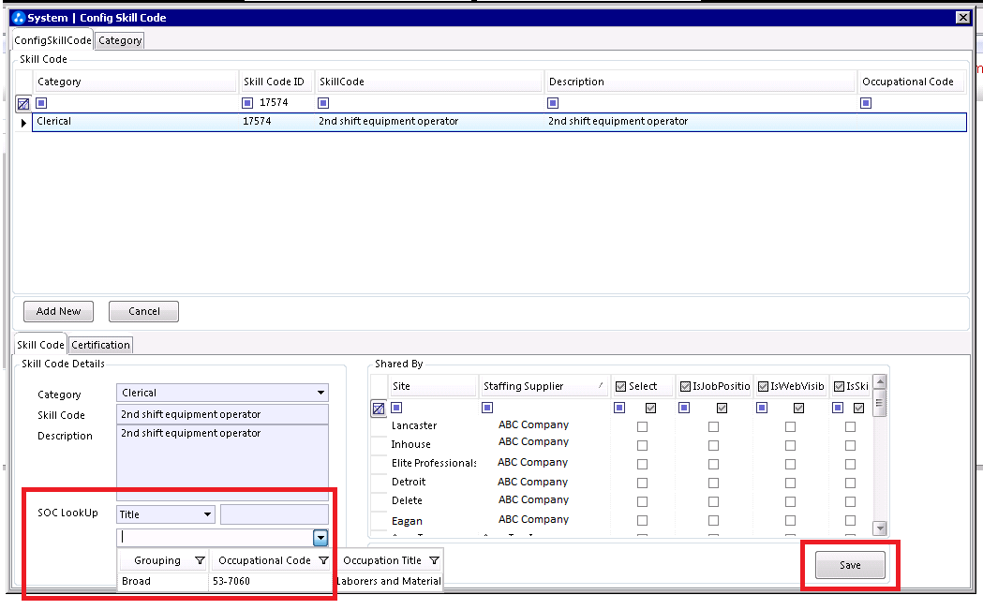Click the Description text area
Screen dimensions: 983x610
point(222,463)
